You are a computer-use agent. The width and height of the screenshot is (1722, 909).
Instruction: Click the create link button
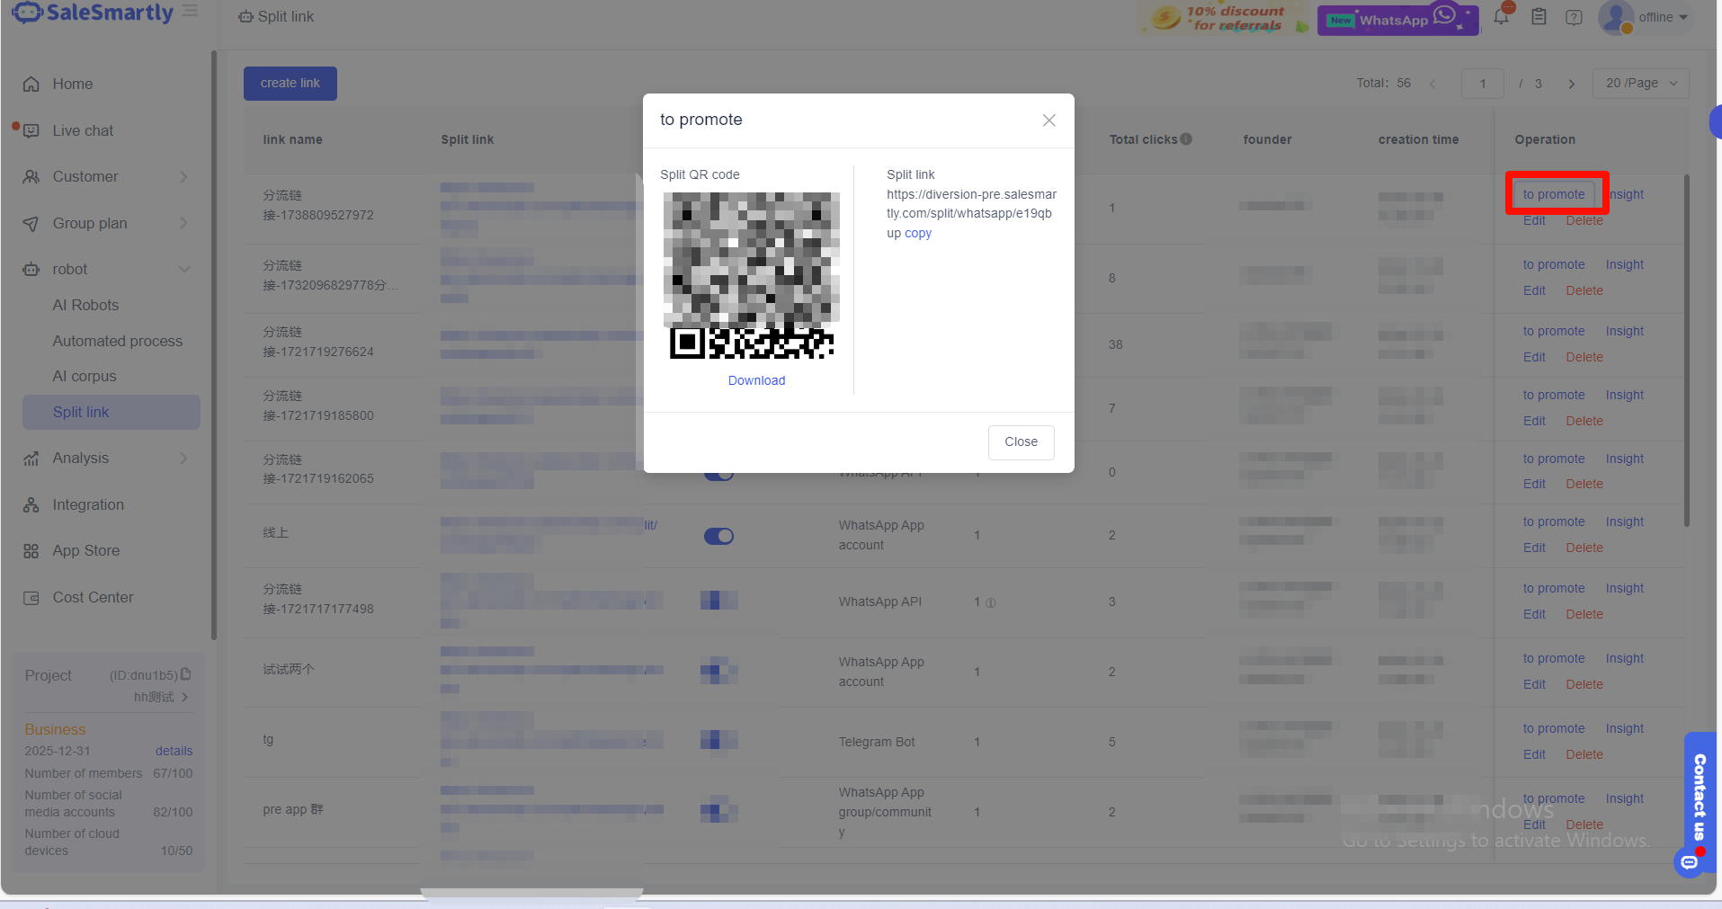[x=290, y=84]
